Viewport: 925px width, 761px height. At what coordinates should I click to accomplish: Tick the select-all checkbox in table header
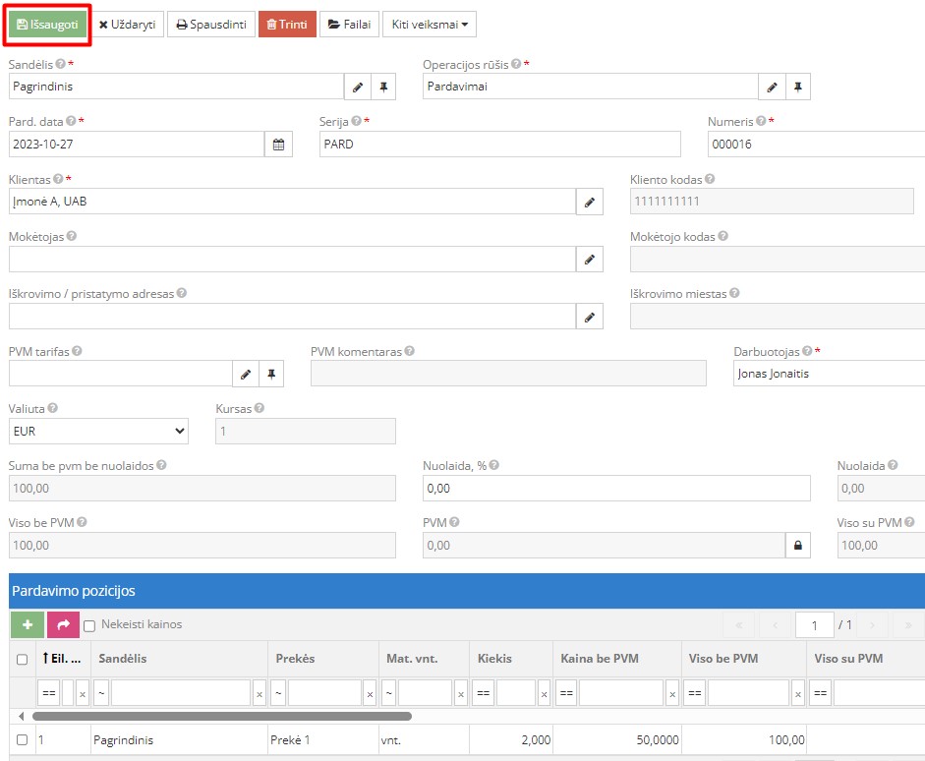pos(23,659)
